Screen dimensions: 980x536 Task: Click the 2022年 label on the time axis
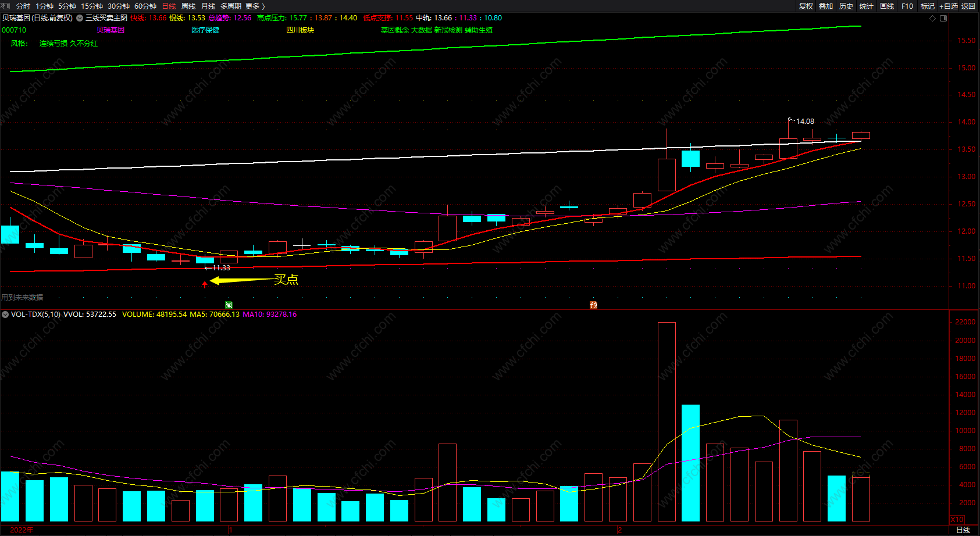[x=22, y=530]
